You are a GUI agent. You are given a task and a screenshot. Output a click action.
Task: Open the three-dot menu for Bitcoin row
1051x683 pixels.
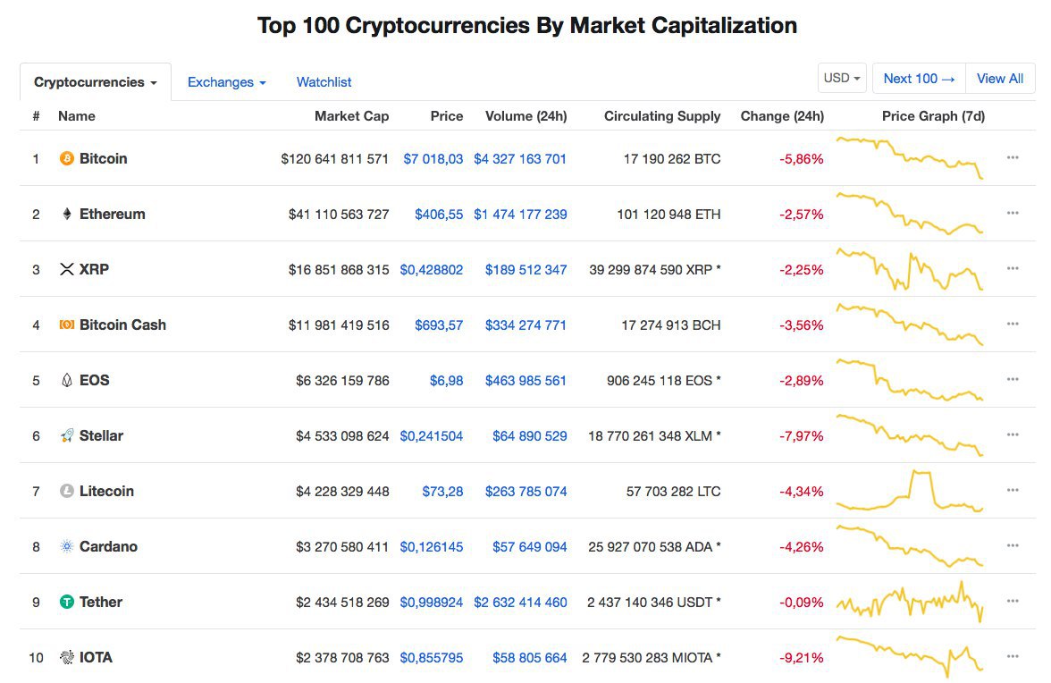click(1012, 157)
